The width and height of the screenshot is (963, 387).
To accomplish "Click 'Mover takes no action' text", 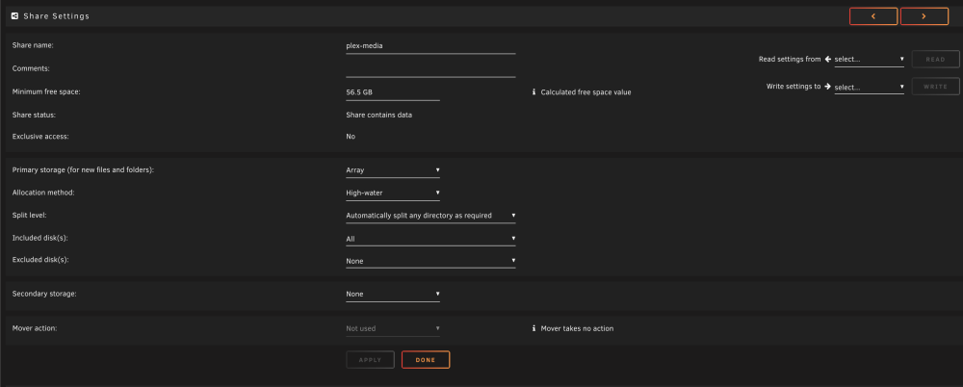I will point(577,328).
